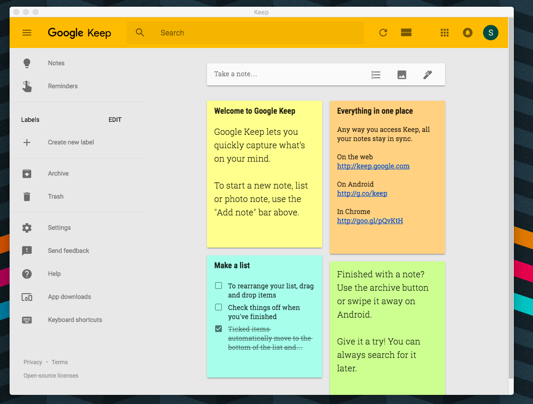Create a new list note icon
Screen dimensions: 533x404
click(x=376, y=75)
